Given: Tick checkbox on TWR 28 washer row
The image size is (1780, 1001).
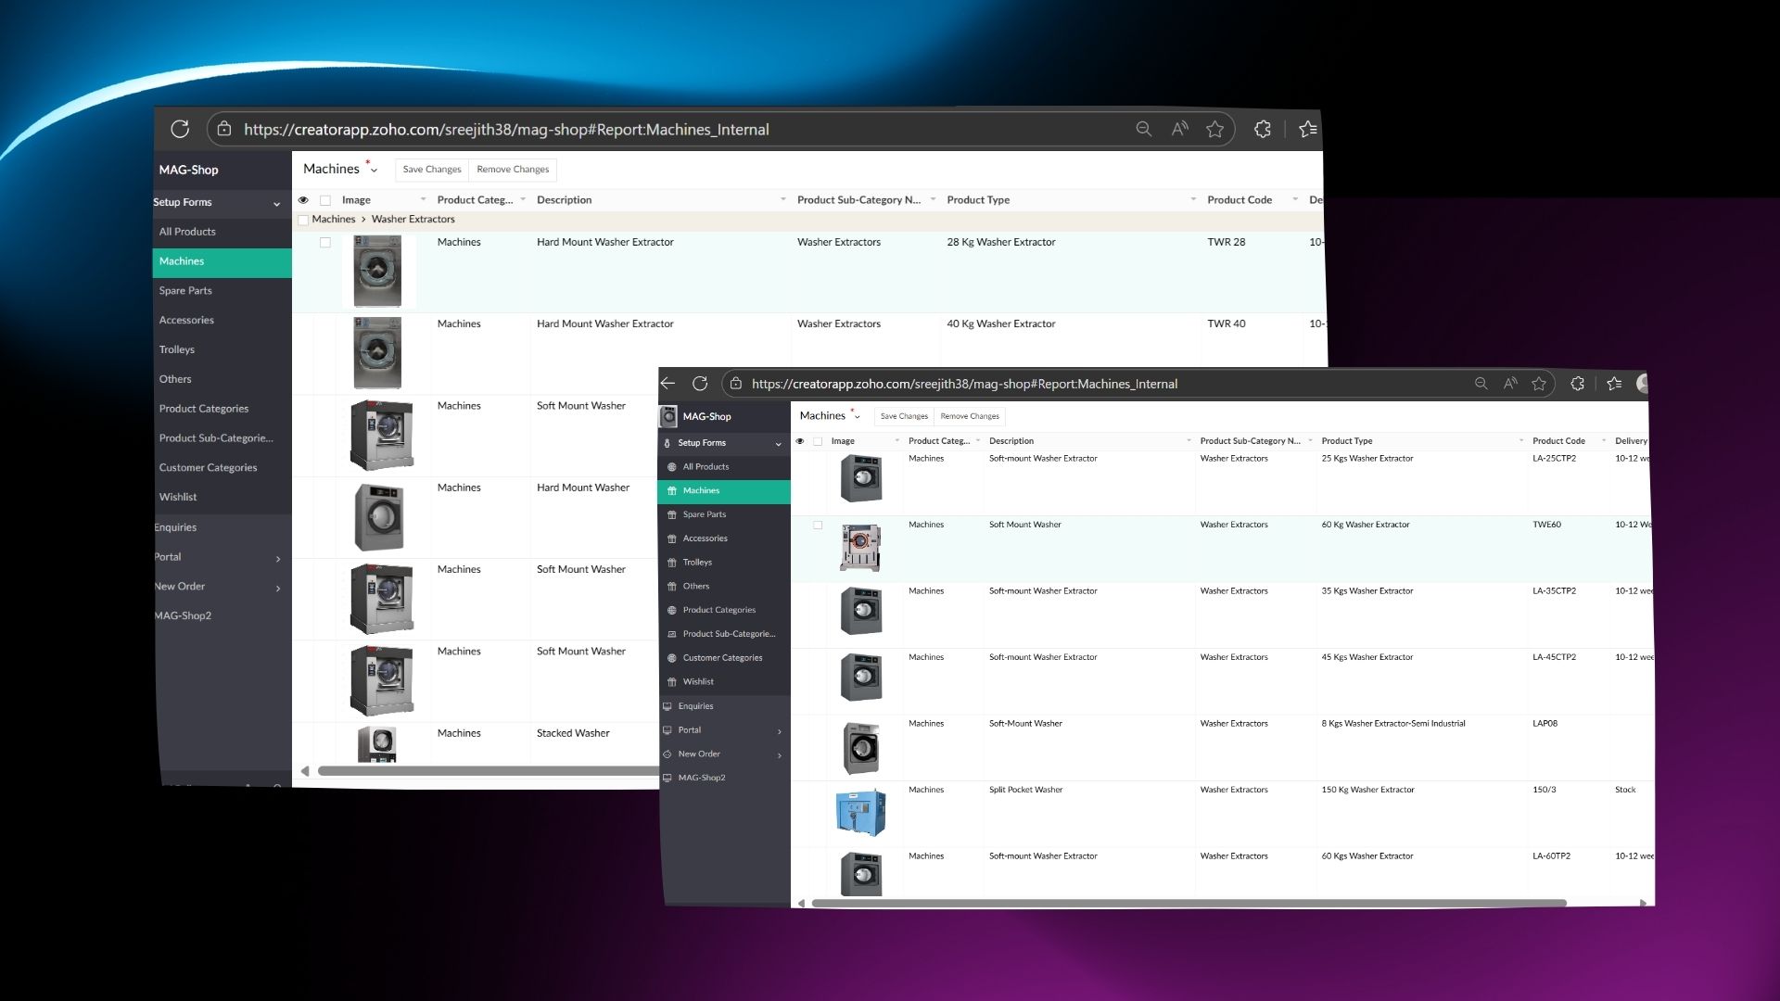Looking at the screenshot, I should [325, 243].
